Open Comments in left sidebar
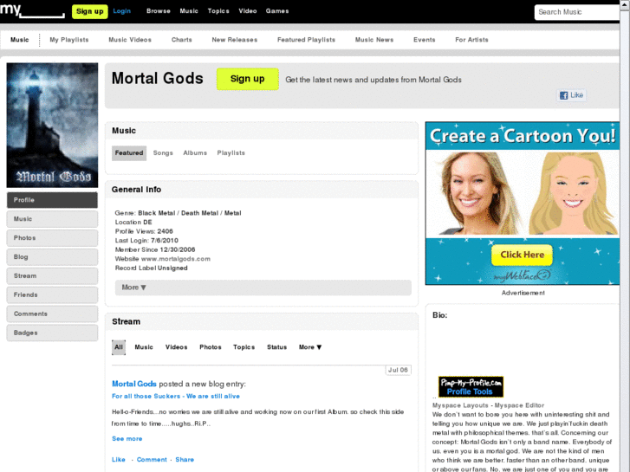This screenshot has width=630, height=472. pyautogui.click(x=52, y=314)
